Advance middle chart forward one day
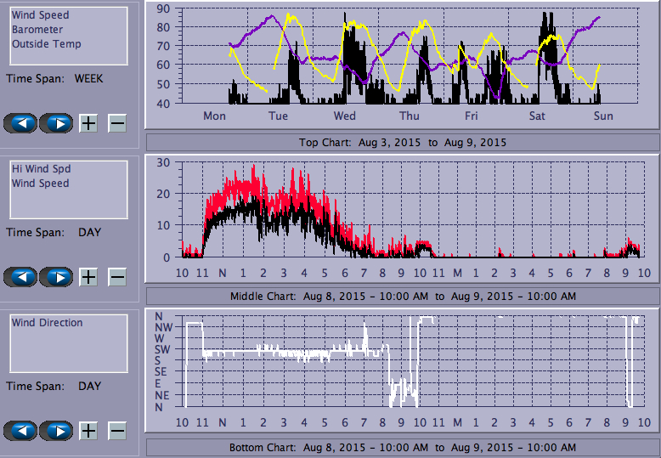This screenshot has width=661, height=458. 56,277
